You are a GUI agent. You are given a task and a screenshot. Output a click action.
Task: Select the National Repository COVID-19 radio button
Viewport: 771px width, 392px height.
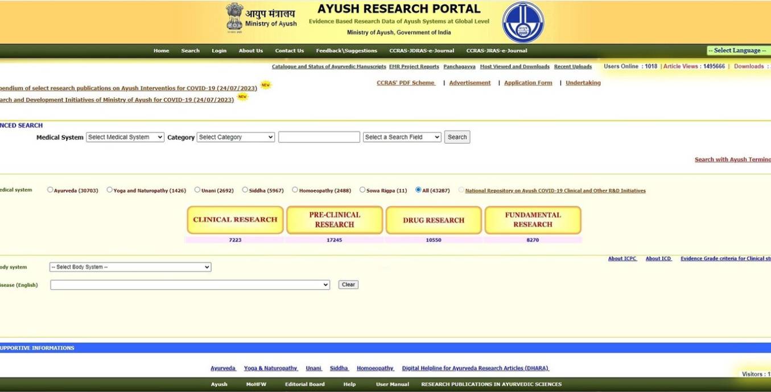click(x=461, y=190)
